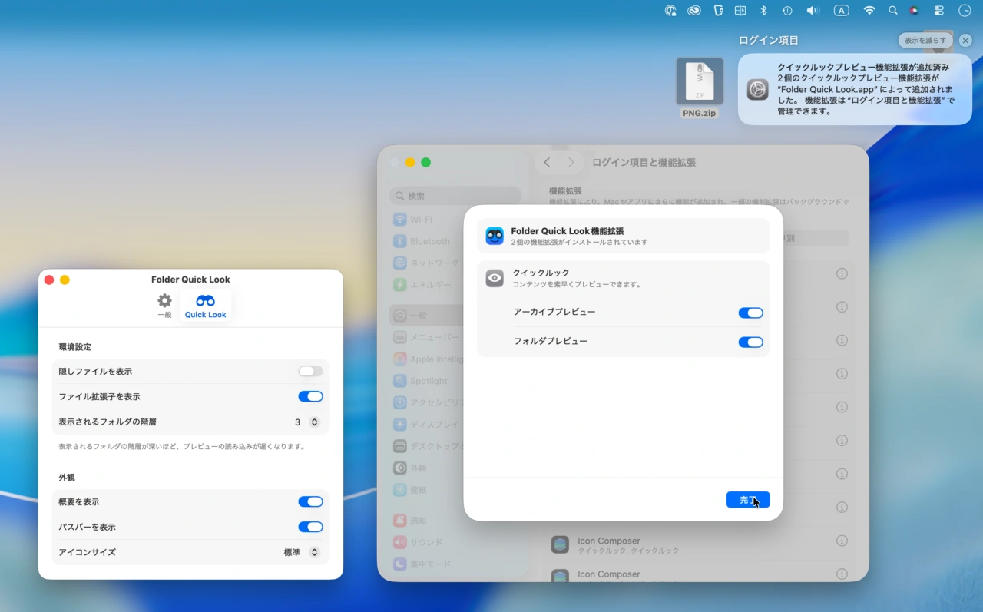
Task: Switch to the Quick Look tab
Action: coord(204,304)
